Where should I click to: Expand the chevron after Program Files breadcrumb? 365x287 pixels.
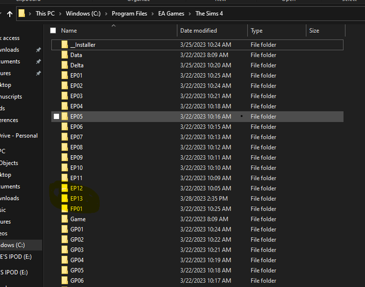(x=153, y=14)
